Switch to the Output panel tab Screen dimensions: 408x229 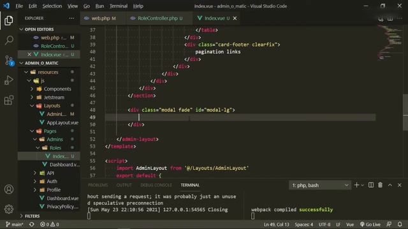coord(124,185)
